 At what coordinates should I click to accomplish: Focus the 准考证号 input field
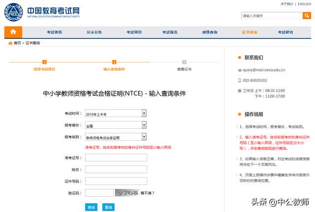click(116, 157)
